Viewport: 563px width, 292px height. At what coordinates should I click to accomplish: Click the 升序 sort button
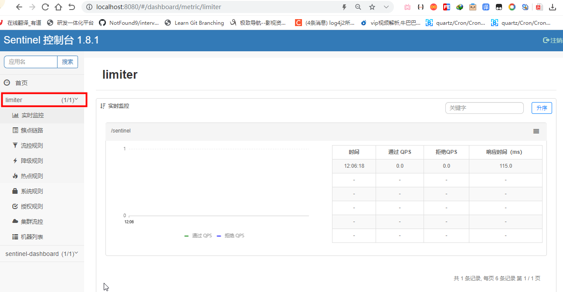542,108
